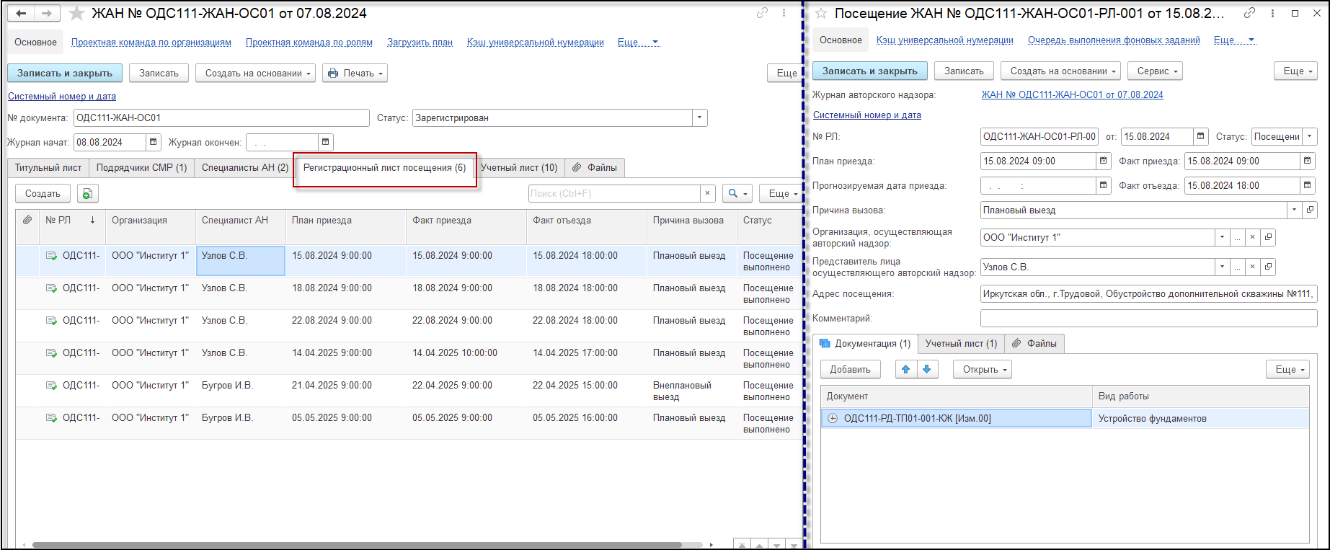Open calendar for План приезда field
Screen dimensions: 1330x550
tap(1103, 161)
